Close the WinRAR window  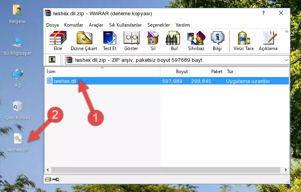tap(281, 13)
